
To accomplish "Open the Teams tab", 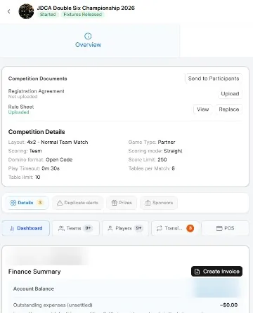I will pyautogui.click(x=76, y=228).
